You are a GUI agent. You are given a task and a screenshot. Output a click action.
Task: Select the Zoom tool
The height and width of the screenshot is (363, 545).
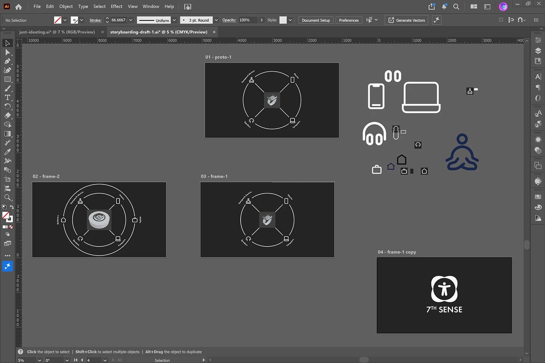[8, 197]
